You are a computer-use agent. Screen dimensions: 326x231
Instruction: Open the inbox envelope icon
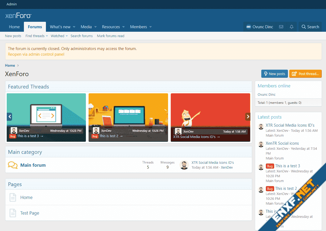(281, 27)
